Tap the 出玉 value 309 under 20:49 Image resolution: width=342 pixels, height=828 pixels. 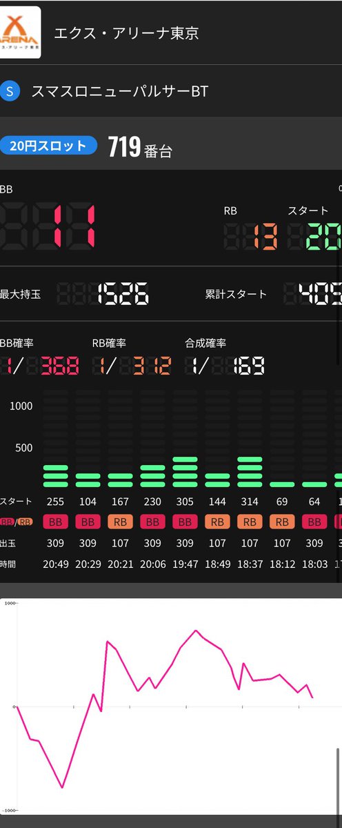(x=55, y=543)
